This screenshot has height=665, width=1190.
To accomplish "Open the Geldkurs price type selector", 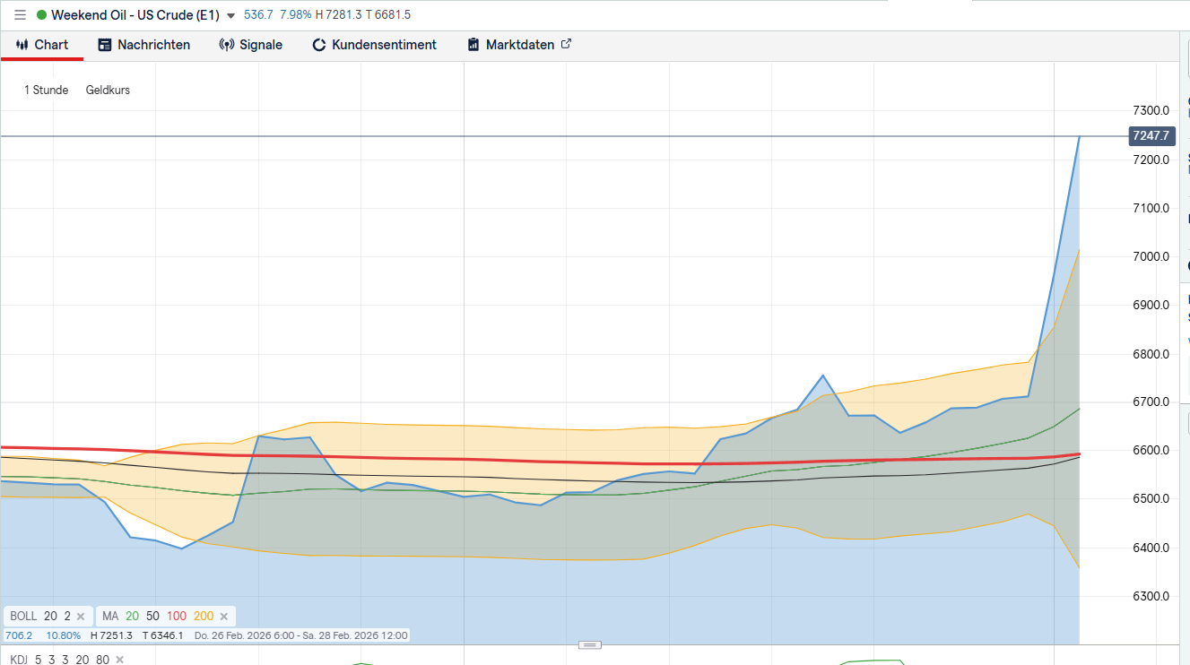I will 108,90.
